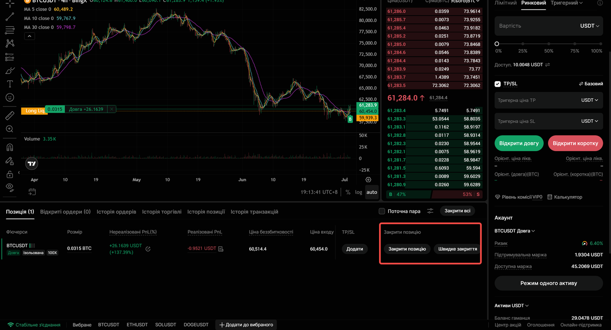Toggle the hide all drawings eye icon
The image size is (611, 330).
click(10, 187)
